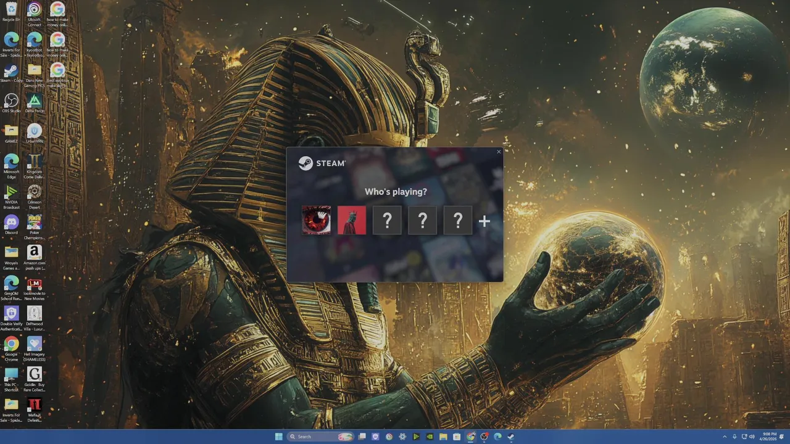Open volume control in system tray
The width and height of the screenshot is (790, 444).
(752, 437)
